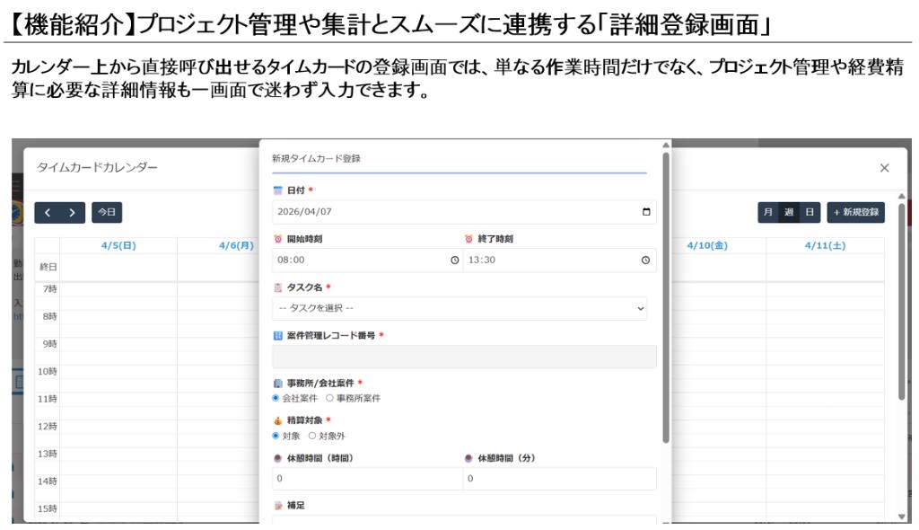
Task: Click the icon beside 案件管理レコード番号
Action: (x=276, y=335)
